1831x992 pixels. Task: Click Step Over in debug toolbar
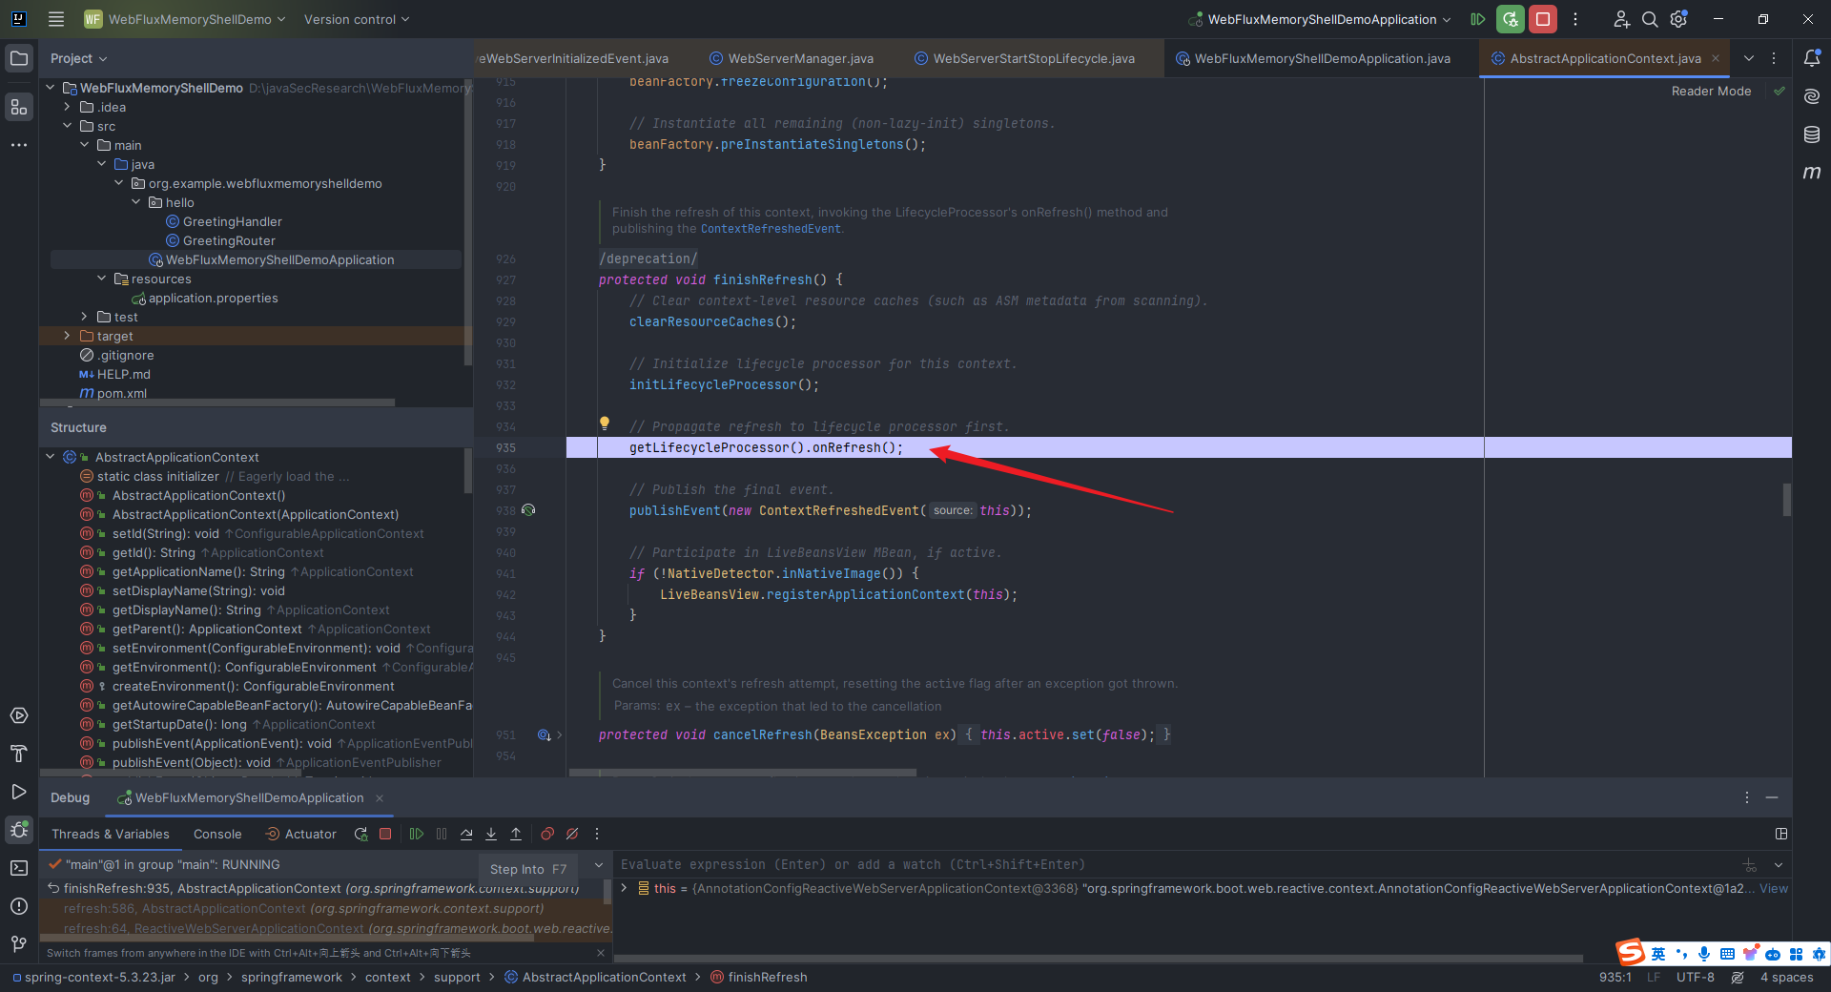(466, 834)
